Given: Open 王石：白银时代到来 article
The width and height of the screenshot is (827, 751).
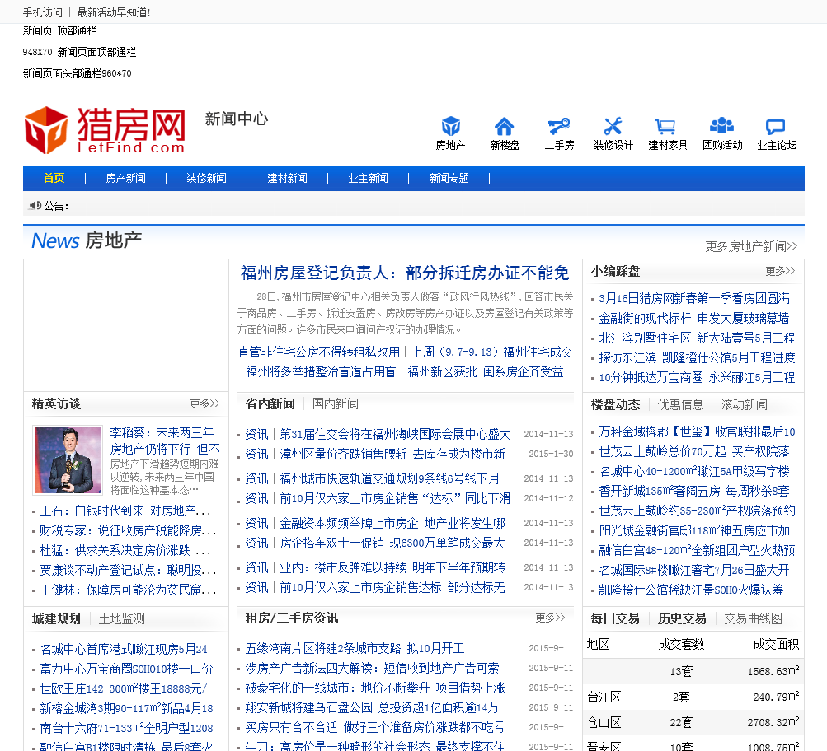Looking at the screenshot, I should click(x=125, y=511).
